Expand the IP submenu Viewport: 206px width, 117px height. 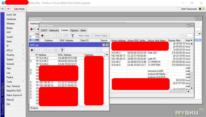click(16, 46)
